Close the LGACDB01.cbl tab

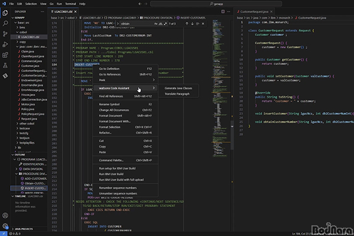click(76, 12)
